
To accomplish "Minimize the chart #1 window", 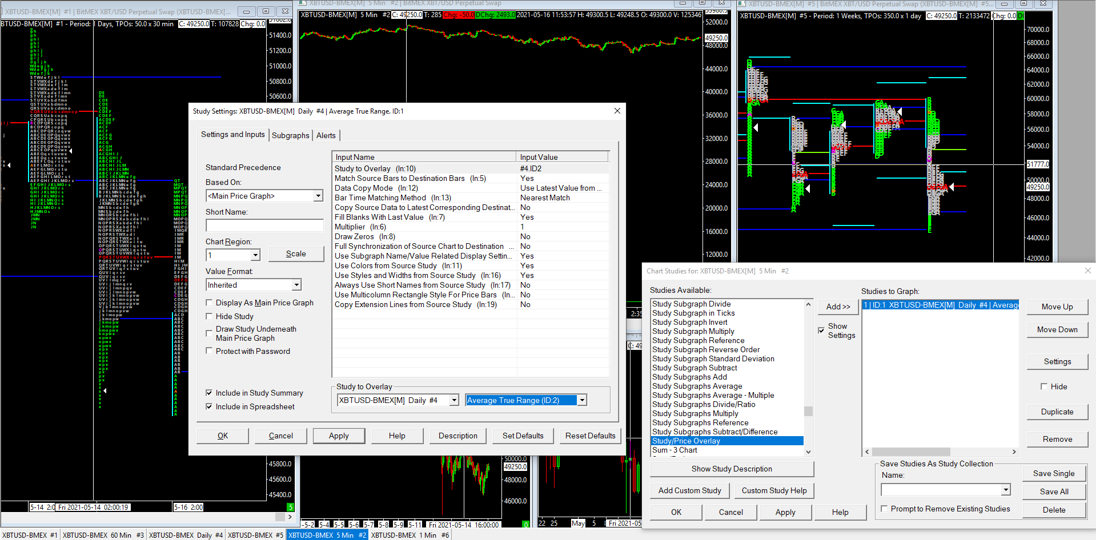I will click(x=246, y=11).
